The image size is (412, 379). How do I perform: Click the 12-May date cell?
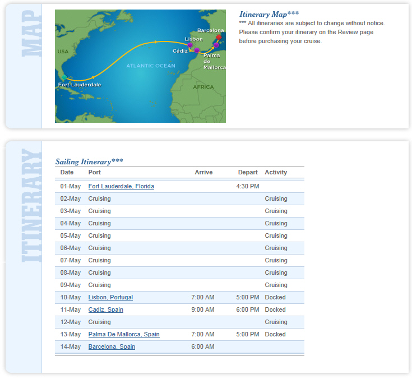click(x=71, y=322)
